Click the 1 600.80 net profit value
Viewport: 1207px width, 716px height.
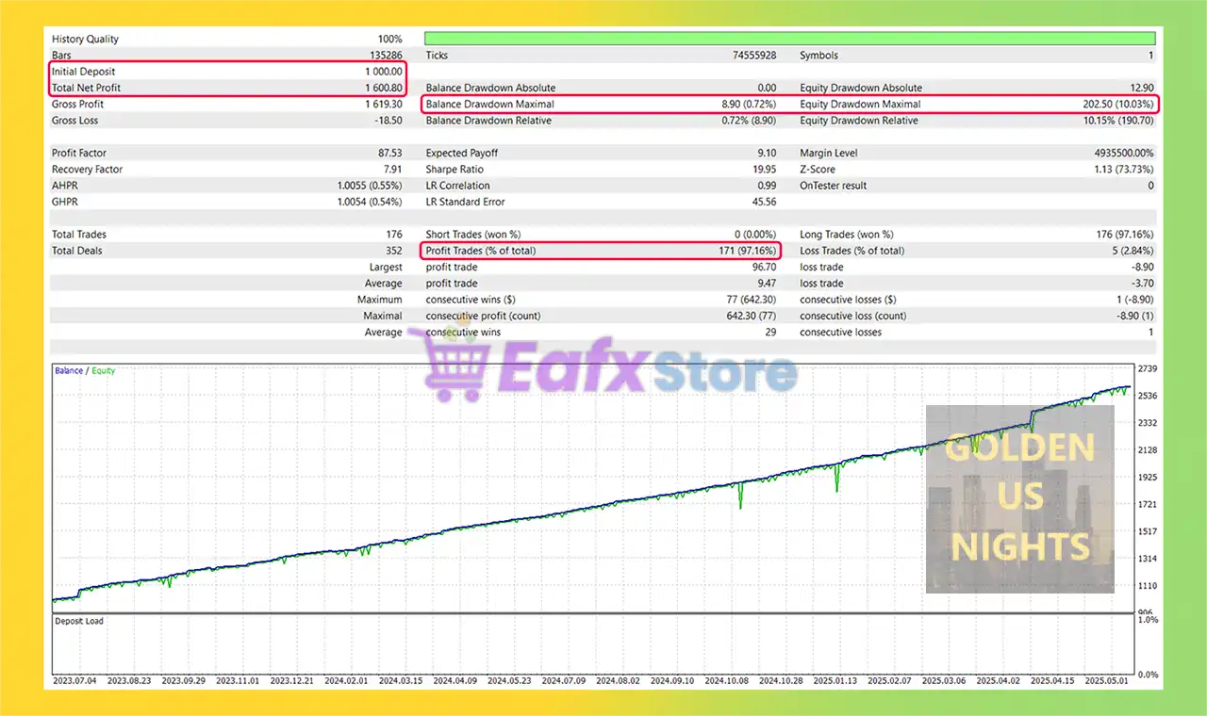click(384, 88)
